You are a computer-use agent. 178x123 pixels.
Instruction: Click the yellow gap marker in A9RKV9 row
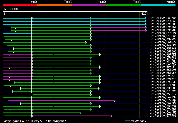[x=12, y=41]
